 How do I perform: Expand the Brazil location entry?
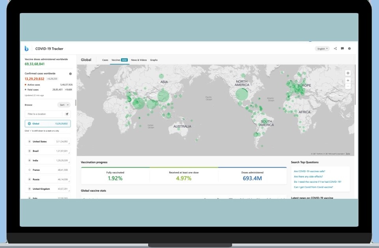pos(30,151)
